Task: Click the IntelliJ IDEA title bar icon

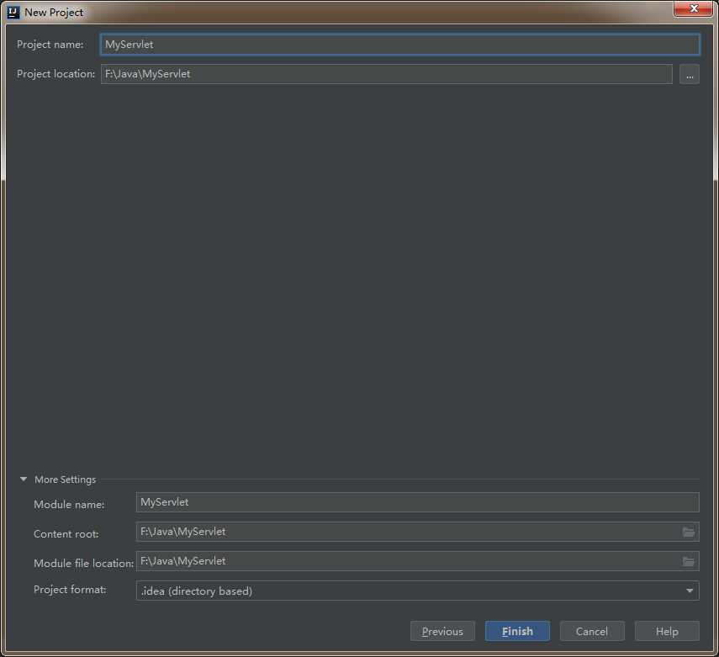Action: pyautogui.click(x=13, y=13)
